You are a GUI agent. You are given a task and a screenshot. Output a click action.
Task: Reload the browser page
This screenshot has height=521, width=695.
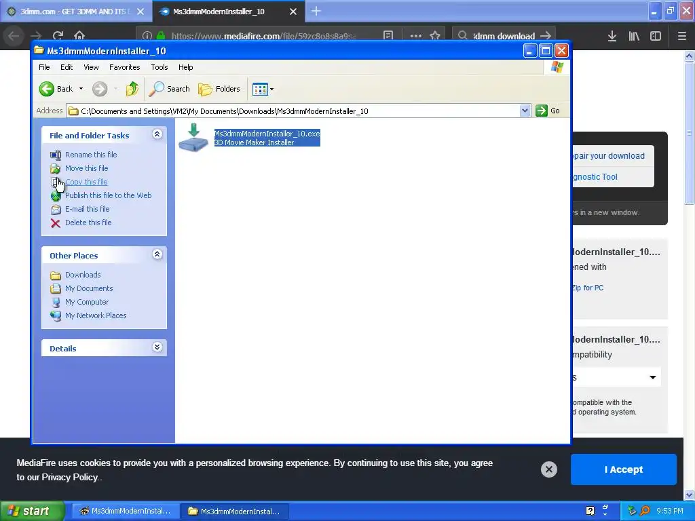coord(58,36)
